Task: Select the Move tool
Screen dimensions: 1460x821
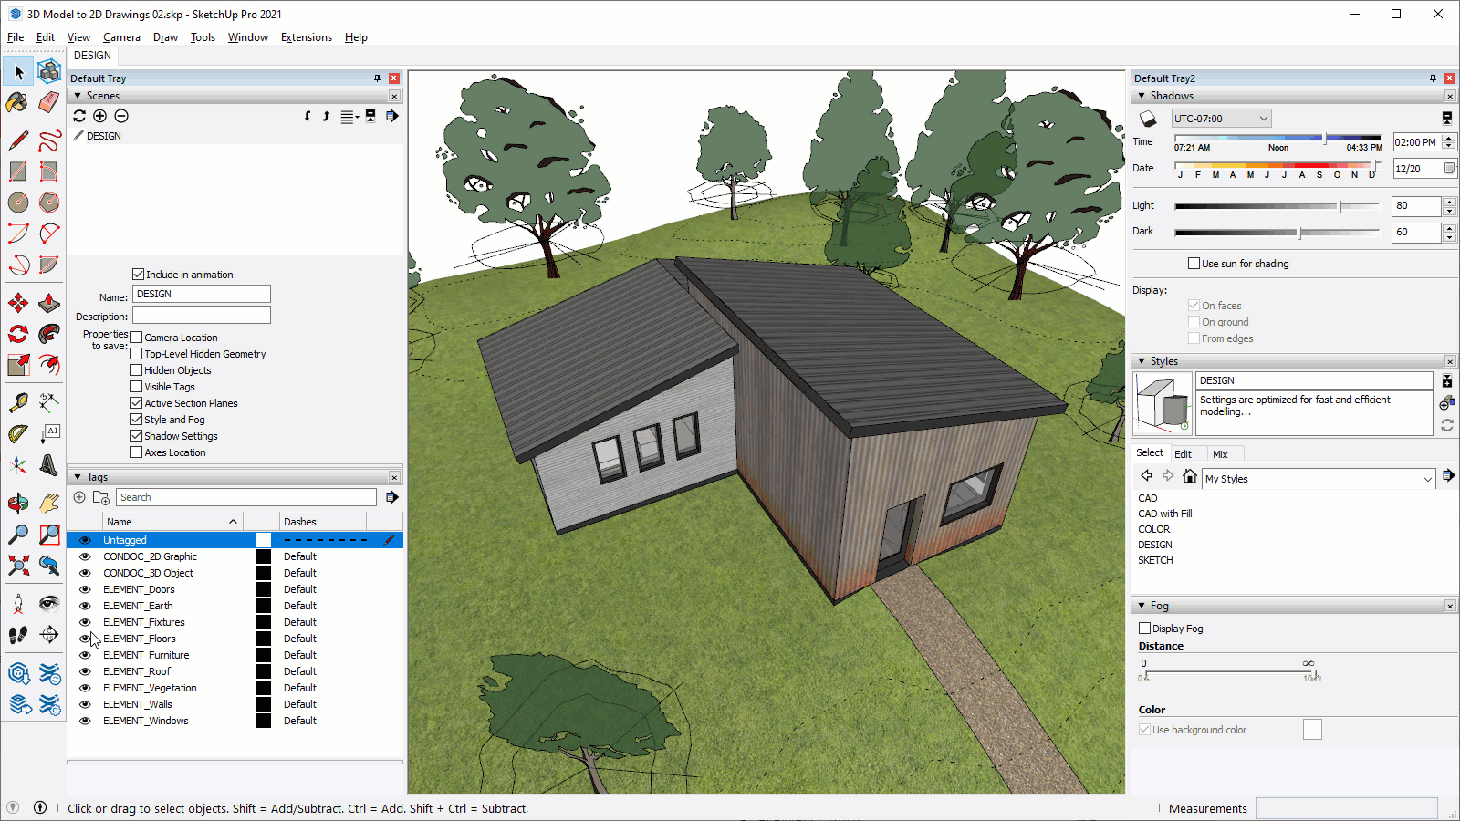Action: (x=17, y=303)
